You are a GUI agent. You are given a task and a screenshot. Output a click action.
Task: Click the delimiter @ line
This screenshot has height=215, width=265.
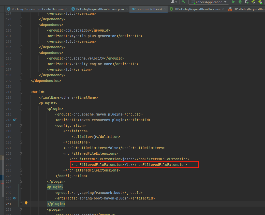pyautogui.click(x=96, y=137)
